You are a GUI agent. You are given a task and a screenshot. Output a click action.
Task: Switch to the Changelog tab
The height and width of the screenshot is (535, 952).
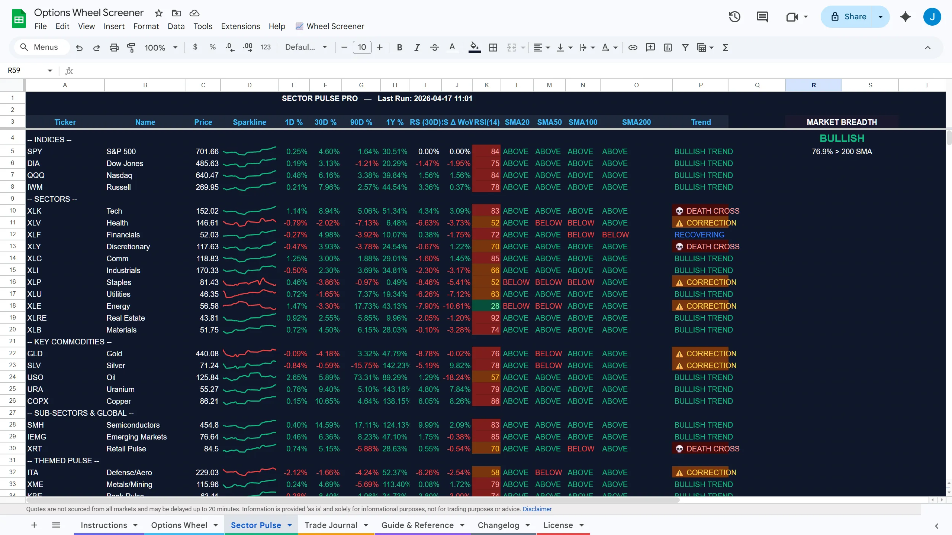498,525
